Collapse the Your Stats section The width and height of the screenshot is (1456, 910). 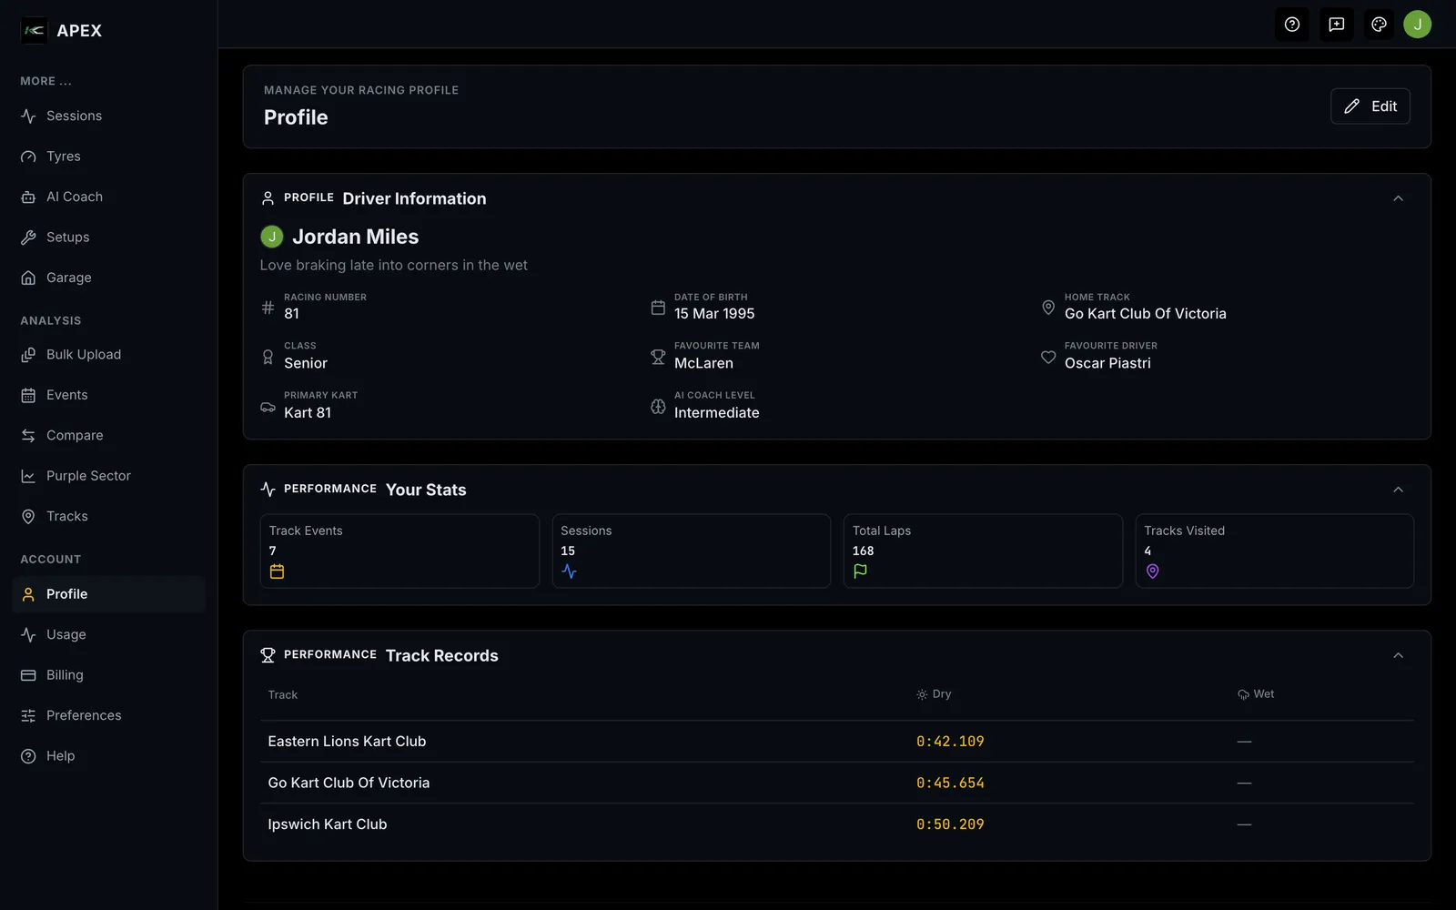point(1398,490)
